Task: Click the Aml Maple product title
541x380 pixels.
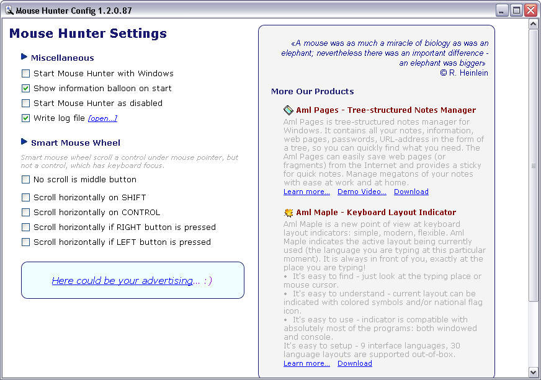Action: pyautogui.click(x=376, y=213)
